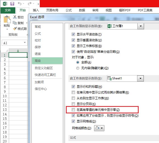Expand the Name Box dropdown
Viewport: 159px width, 143px height.
25,42
